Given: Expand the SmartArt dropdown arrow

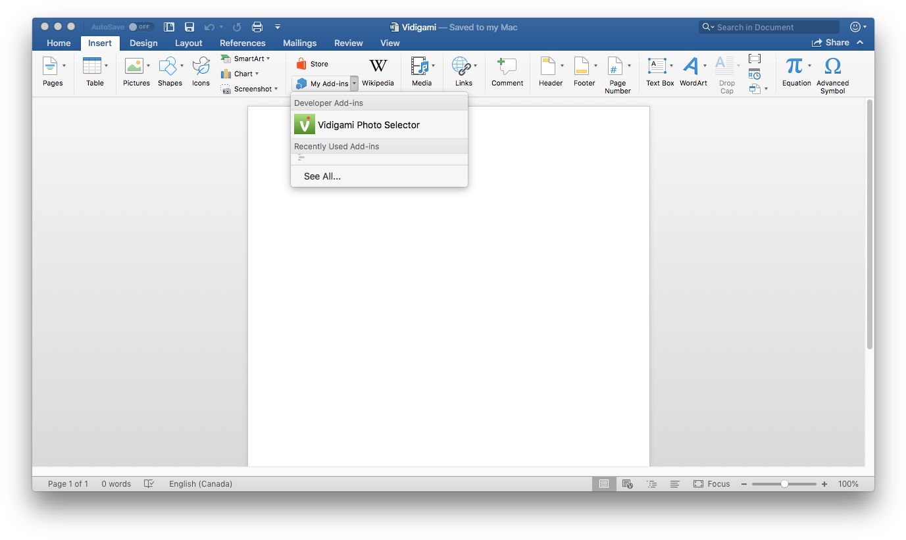Looking at the screenshot, I should 268,59.
